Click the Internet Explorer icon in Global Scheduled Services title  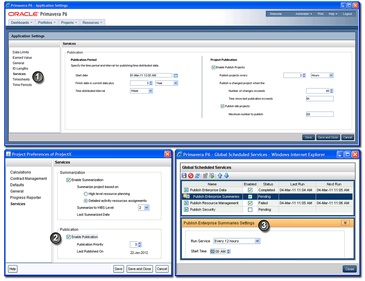coord(179,154)
